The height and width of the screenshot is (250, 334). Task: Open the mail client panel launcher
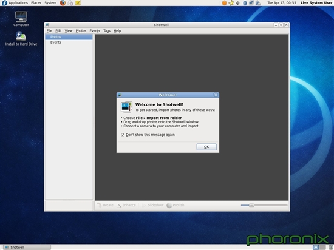70,3
